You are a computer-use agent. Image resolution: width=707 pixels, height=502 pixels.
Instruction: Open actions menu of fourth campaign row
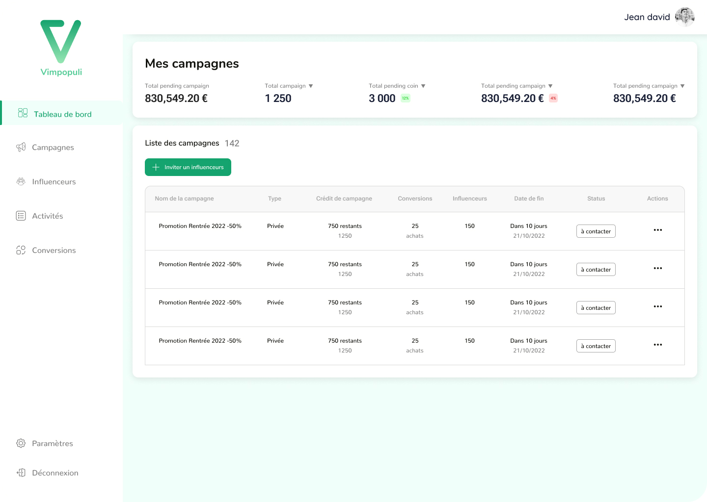click(x=658, y=345)
